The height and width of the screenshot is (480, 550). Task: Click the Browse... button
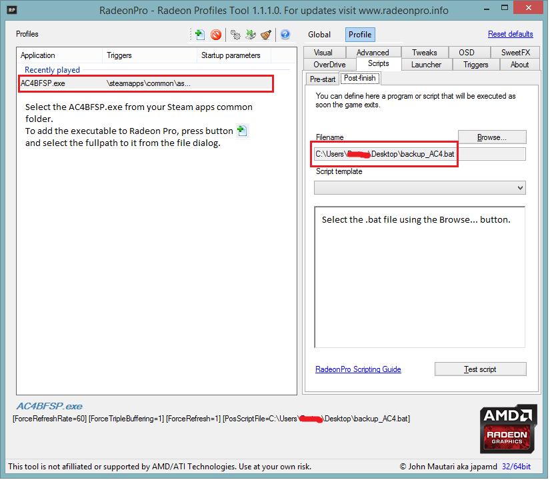click(x=492, y=137)
